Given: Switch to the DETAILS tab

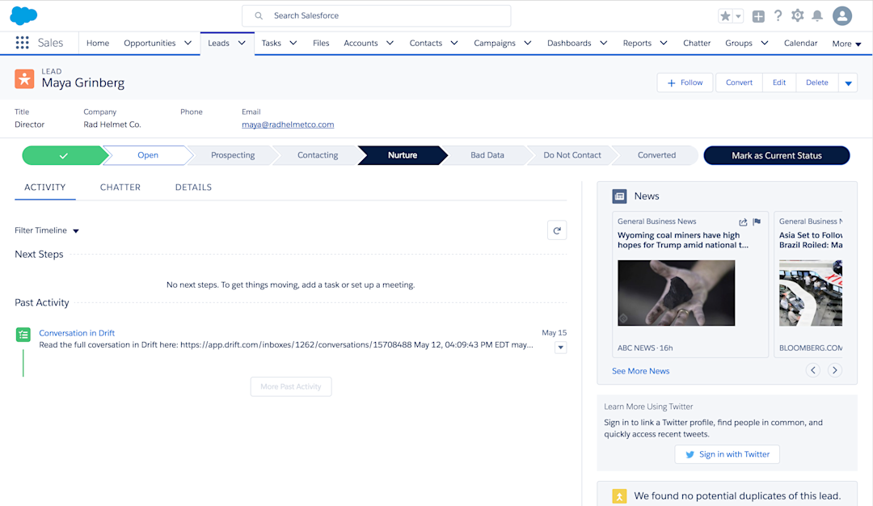Looking at the screenshot, I should pos(193,188).
